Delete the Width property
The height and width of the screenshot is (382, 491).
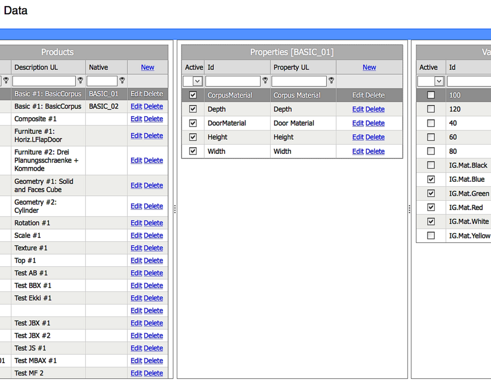375,152
